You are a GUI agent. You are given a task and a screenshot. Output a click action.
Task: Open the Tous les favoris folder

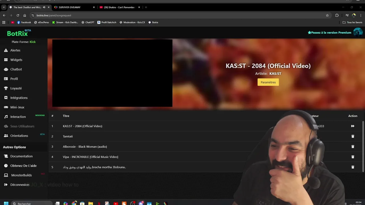[352, 22]
